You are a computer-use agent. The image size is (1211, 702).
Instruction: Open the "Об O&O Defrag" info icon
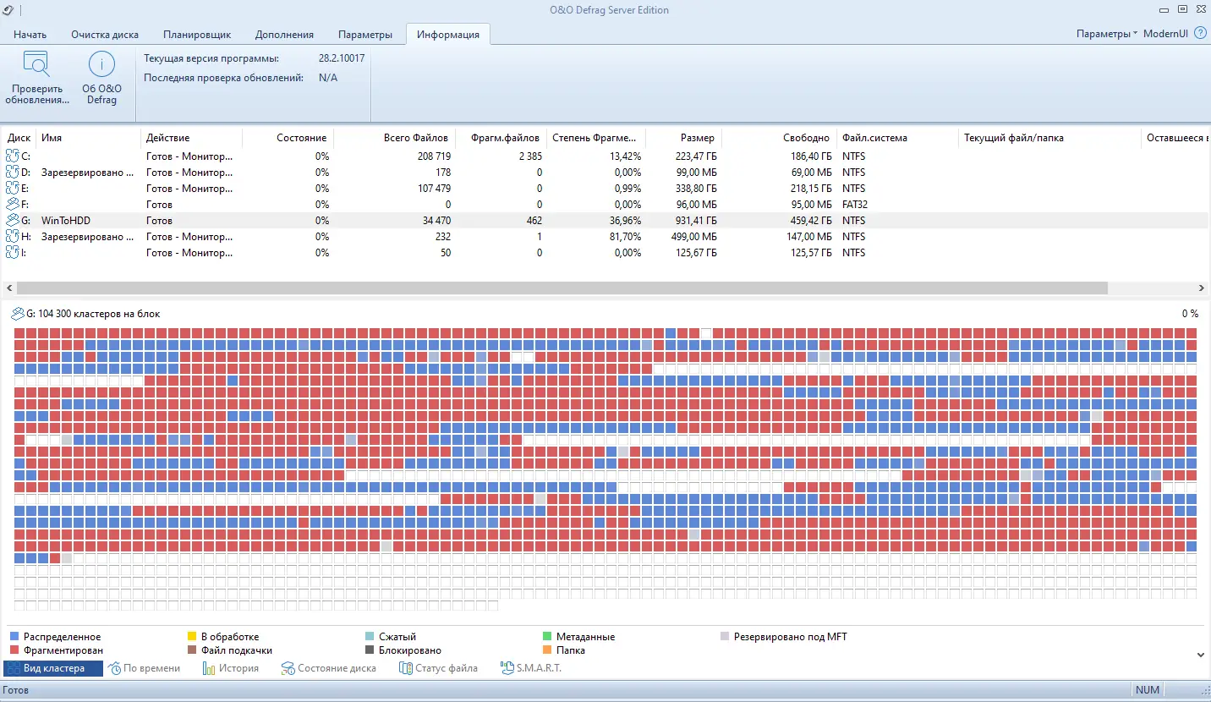tap(101, 64)
